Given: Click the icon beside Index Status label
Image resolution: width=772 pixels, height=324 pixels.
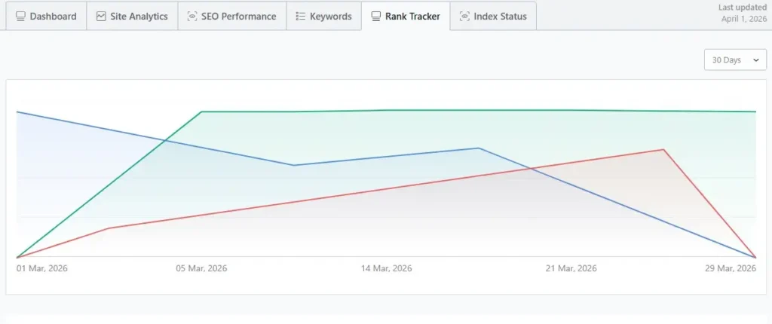Looking at the screenshot, I should coord(464,16).
